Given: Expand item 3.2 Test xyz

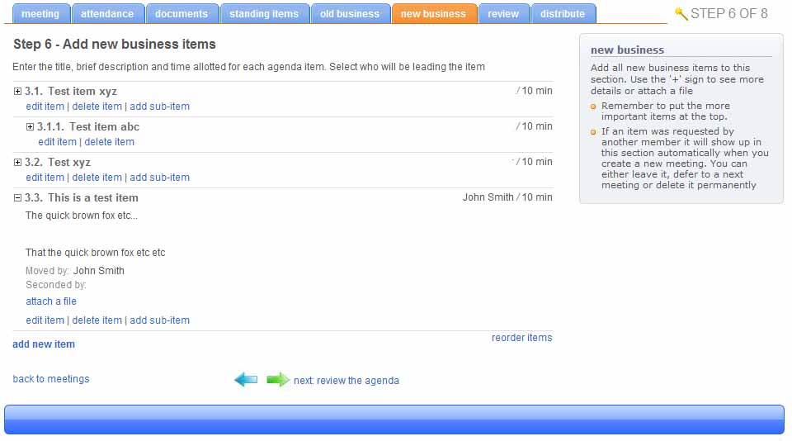Looking at the screenshot, I should (x=18, y=163).
